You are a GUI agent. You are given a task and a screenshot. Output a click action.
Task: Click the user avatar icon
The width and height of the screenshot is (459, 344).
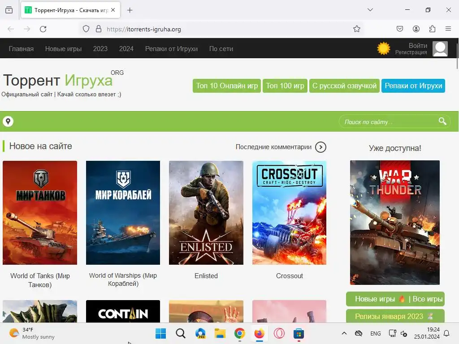(440, 48)
